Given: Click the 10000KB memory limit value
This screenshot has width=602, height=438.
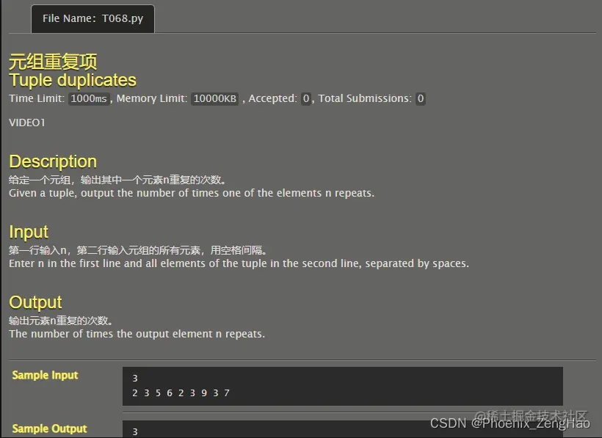Looking at the screenshot, I should tap(214, 98).
